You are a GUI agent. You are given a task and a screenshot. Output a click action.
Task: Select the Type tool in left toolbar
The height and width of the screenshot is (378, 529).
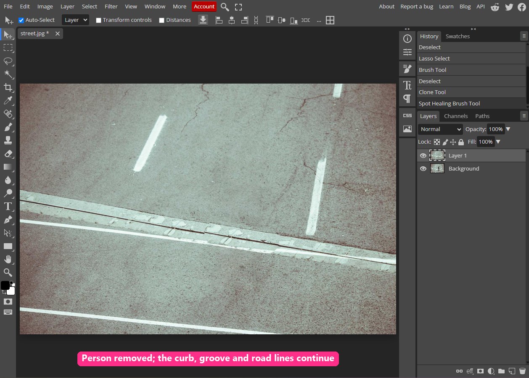(8, 206)
